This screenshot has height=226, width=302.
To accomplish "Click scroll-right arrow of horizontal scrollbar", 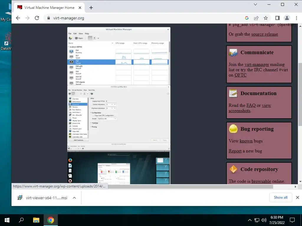I will pyautogui.click(x=296, y=187).
